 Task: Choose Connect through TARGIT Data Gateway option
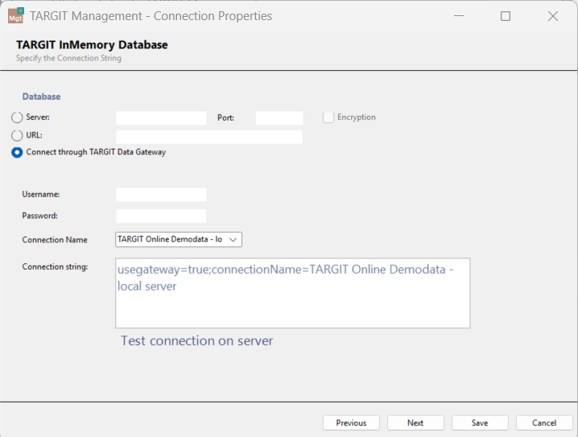click(x=17, y=153)
